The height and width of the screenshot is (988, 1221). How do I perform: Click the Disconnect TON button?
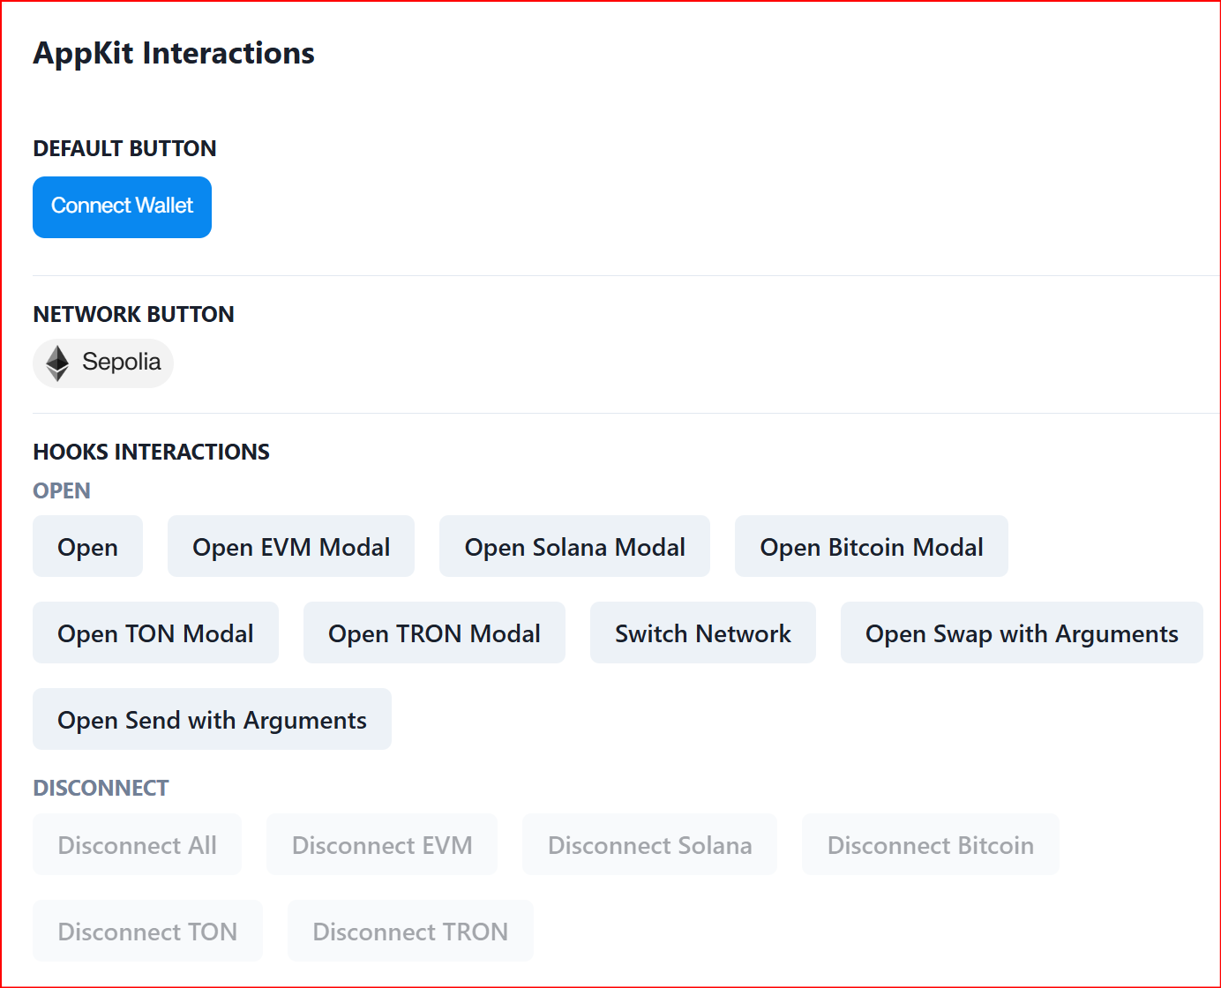click(147, 931)
